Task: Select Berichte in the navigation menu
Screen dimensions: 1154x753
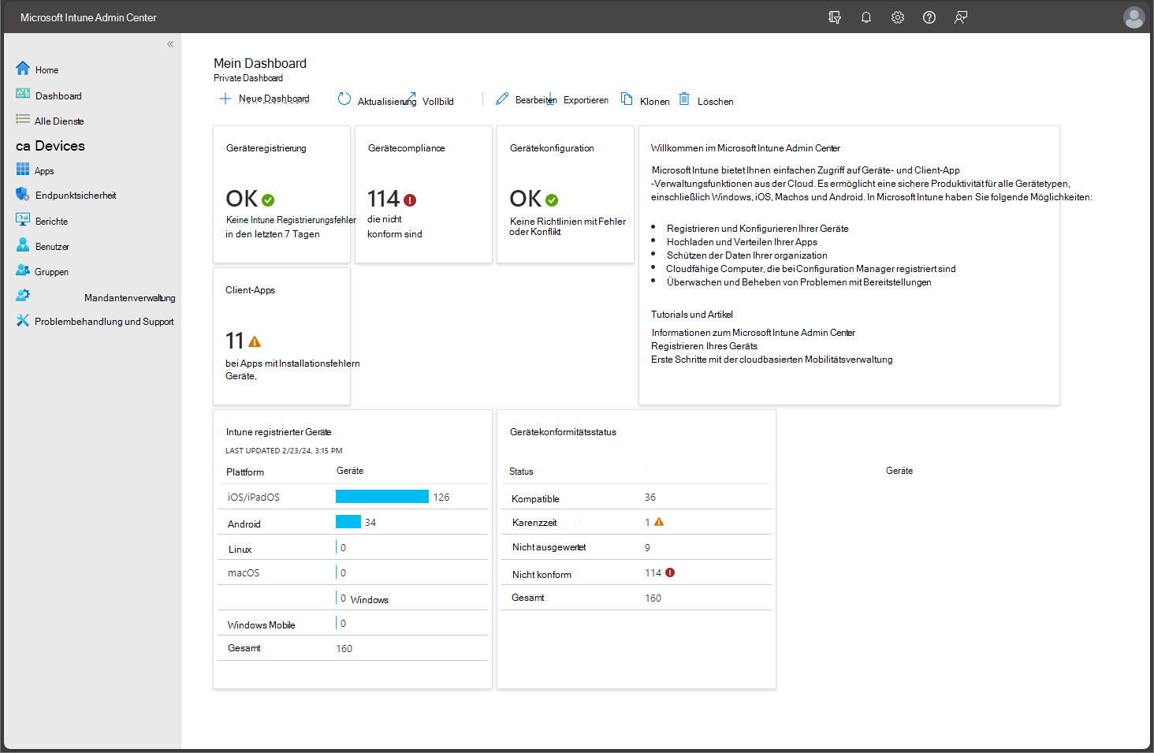Action: coord(51,222)
